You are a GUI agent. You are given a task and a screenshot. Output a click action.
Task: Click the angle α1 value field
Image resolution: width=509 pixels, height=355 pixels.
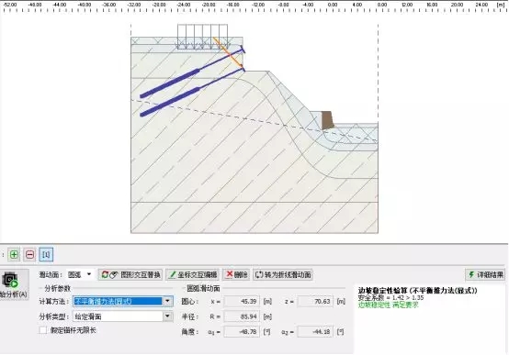pos(242,332)
